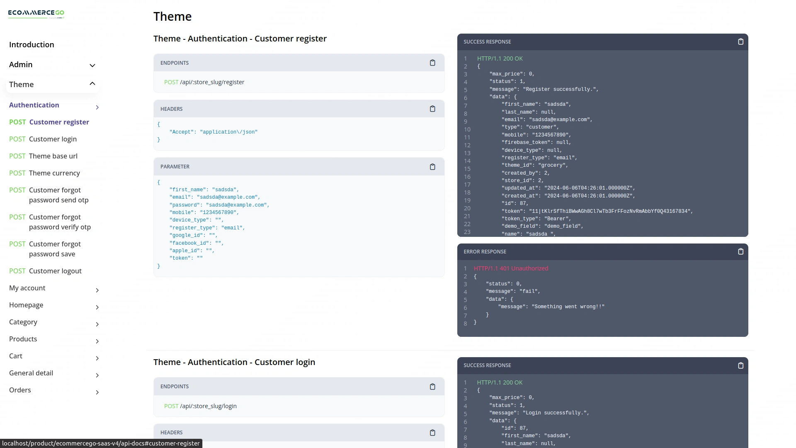Toggle the Authentication submenu
Image resolution: width=796 pixels, height=448 pixels.
(97, 107)
